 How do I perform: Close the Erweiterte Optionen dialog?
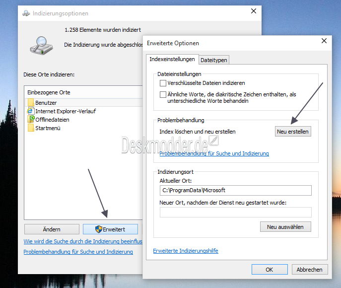point(324,41)
